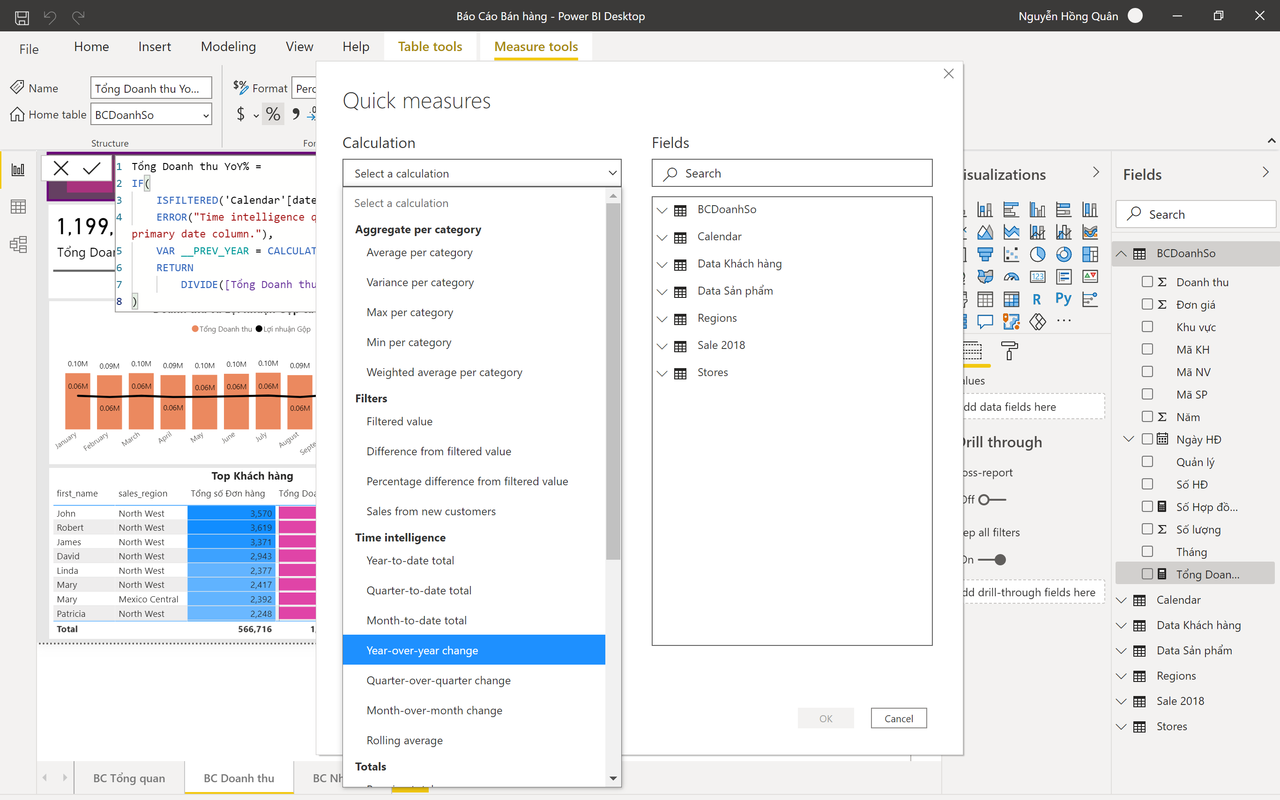Toggle the Cross-report switch on
1280x800 pixels.
991,500
